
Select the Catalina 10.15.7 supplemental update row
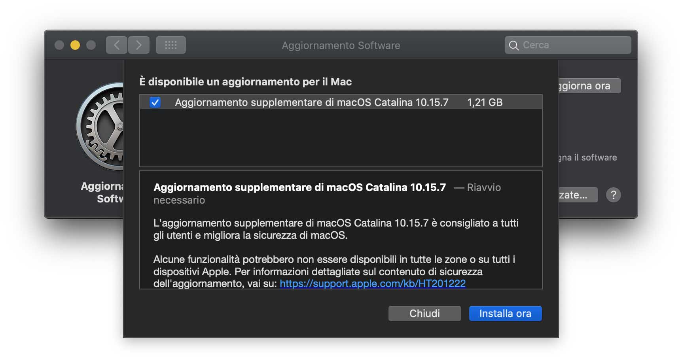(x=311, y=102)
